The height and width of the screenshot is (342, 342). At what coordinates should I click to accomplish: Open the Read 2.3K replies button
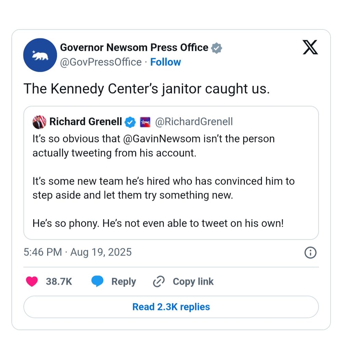(x=171, y=307)
